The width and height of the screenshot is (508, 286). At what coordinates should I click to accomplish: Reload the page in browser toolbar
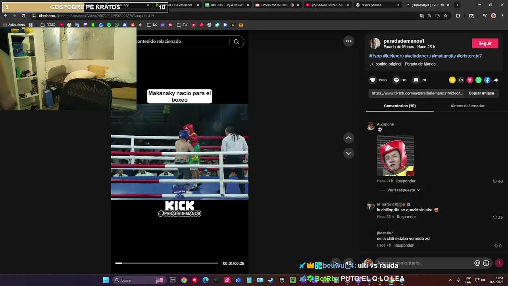coord(23,15)
